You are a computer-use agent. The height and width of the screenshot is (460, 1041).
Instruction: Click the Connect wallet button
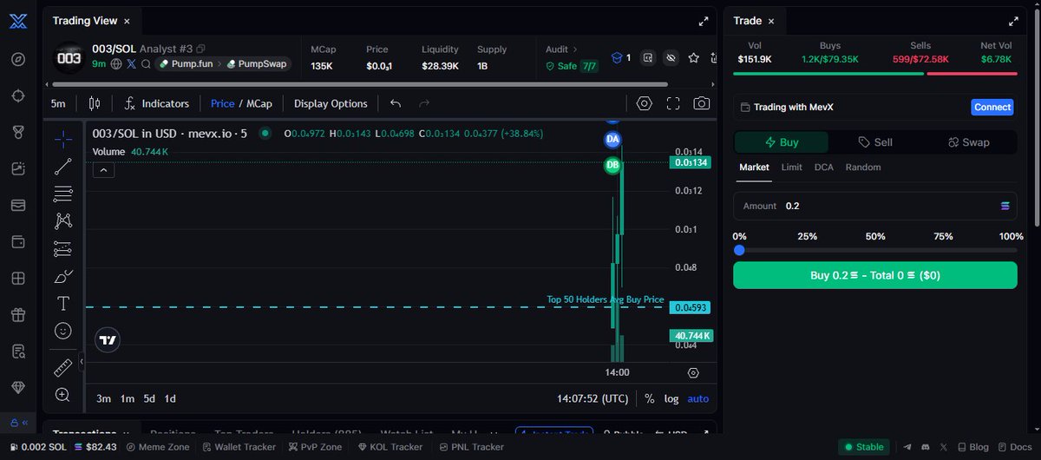(992, 107)
